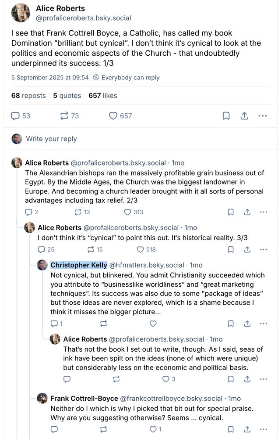Like the 2/3 post with 313 likes
The image size is (278, 439).
click(x=133, y=212)
